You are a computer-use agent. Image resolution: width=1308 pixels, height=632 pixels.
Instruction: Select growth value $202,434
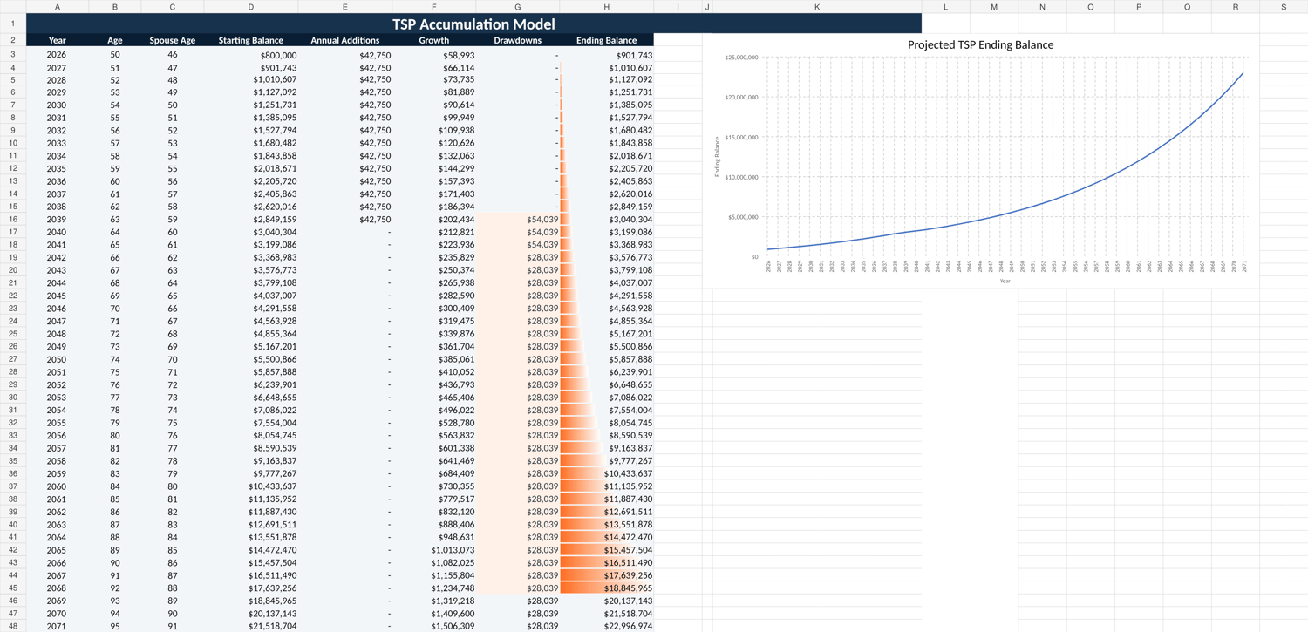click(434, 220)
